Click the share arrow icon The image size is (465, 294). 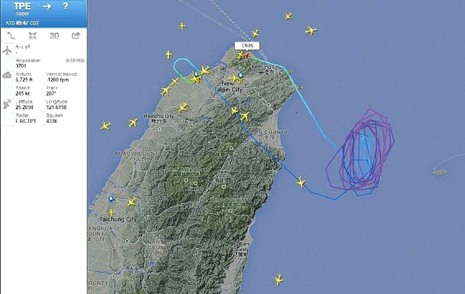[76, 36]
